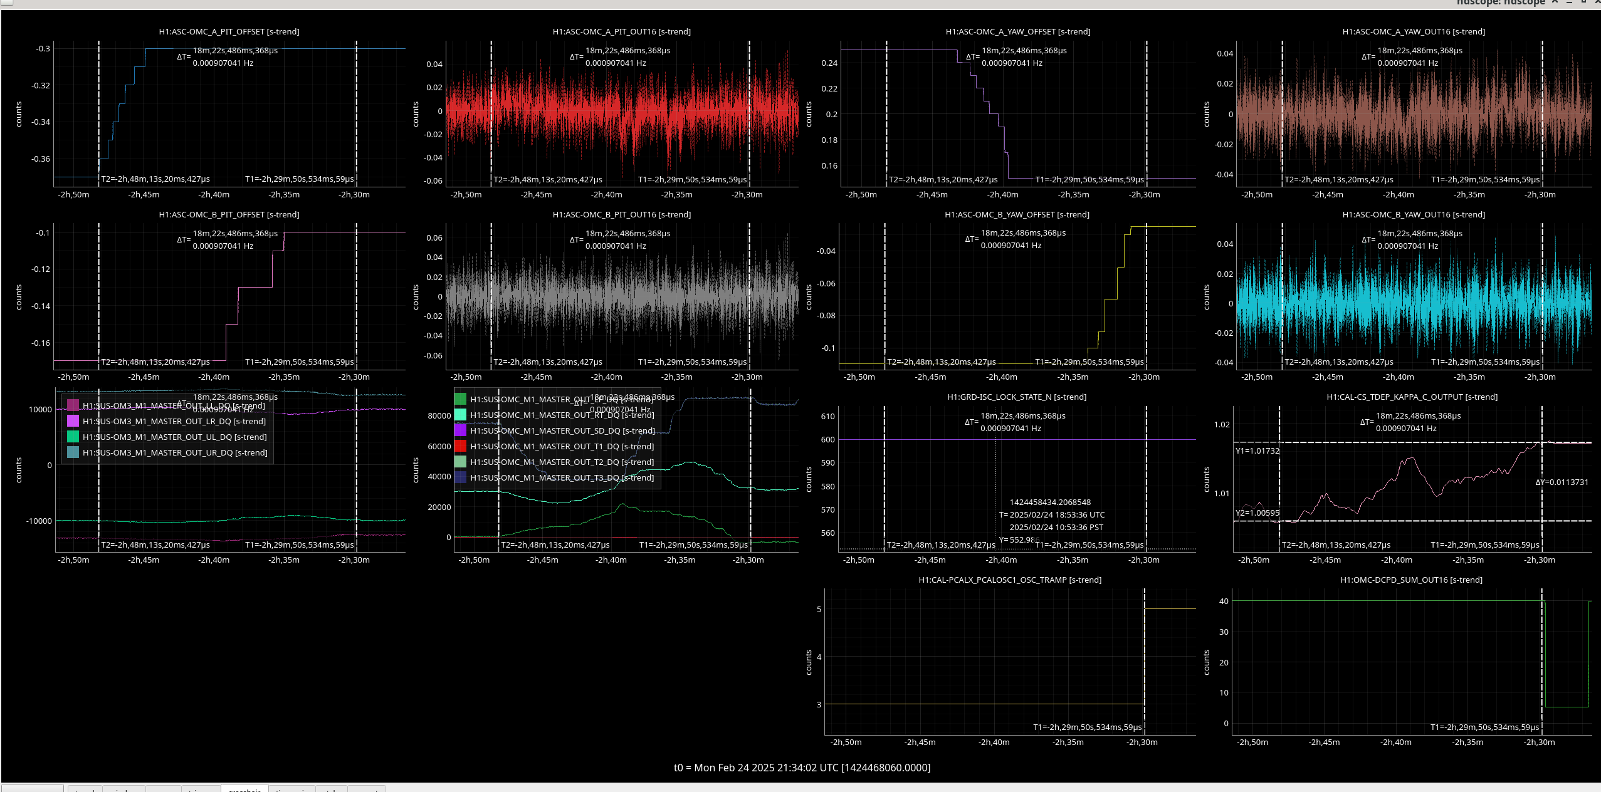This screenshot has height=792, width=1601.
Task: Click the 600 y-axis tick in LOCK_STATE_N plot
Action: point(827,439)
